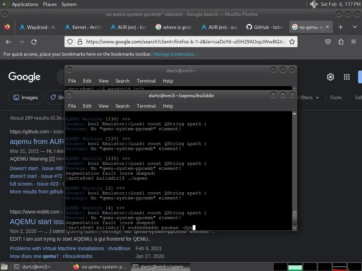Open Search menu in dartz@vm3:~ terminal
The image size is (362, 271).
(x=122, y=81)
